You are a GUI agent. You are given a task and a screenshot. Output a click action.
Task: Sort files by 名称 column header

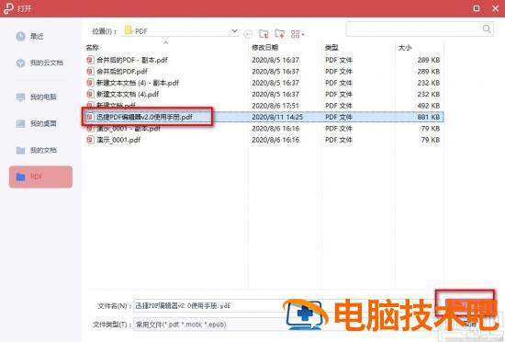[93, 48]
